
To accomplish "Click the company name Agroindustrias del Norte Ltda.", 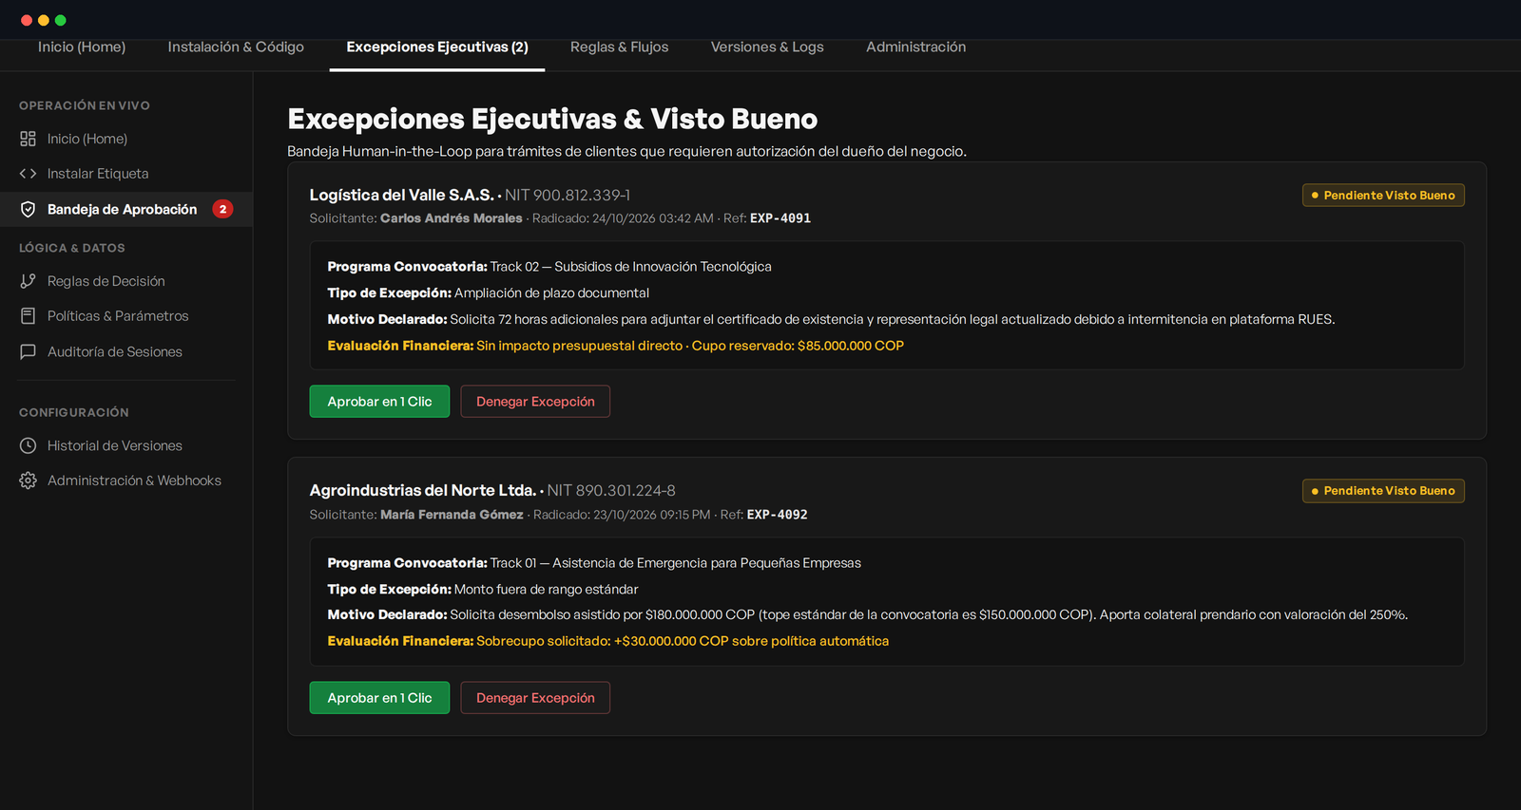I will (x=423, y=490).
